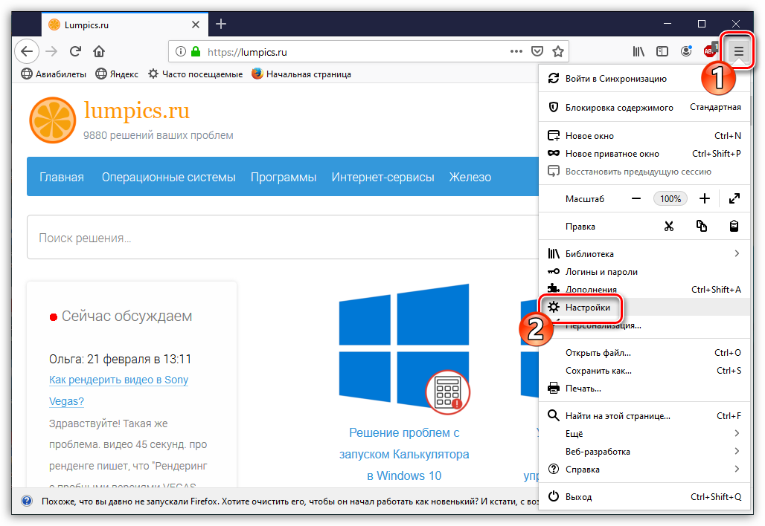The width and height of the screenshot is (765, 526).
Task: Open Дополнения menu item
Action: [644, 289]
